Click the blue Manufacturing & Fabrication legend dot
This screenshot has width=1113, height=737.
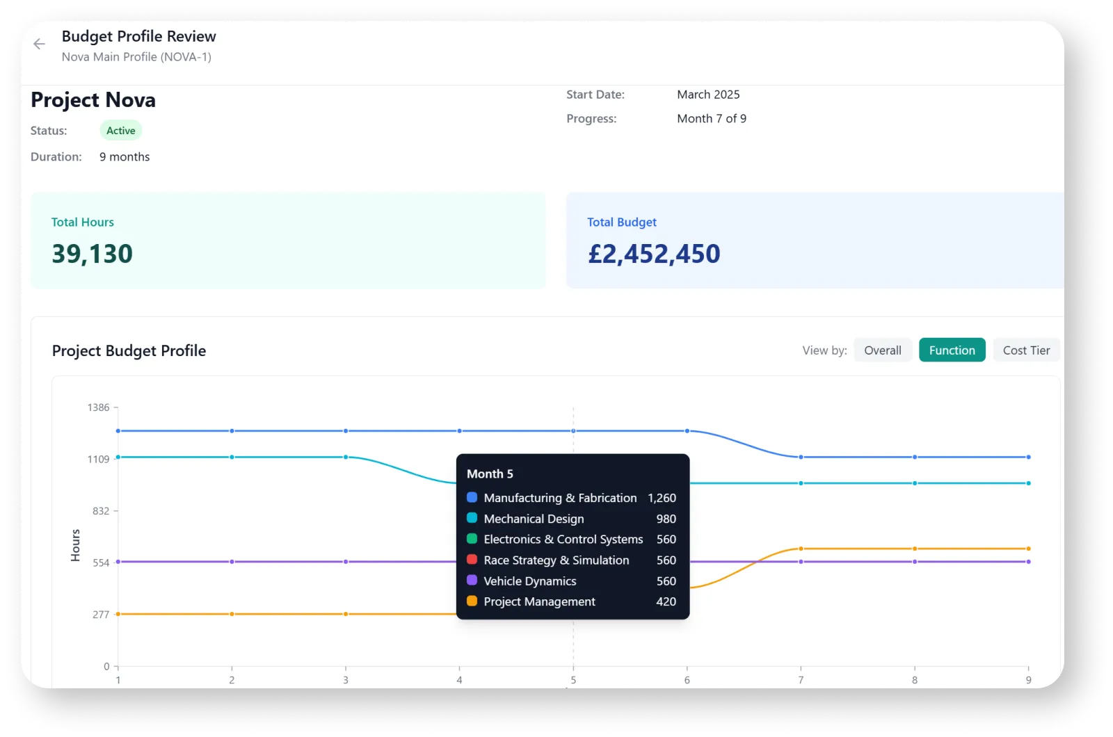[x=470, y=497]
